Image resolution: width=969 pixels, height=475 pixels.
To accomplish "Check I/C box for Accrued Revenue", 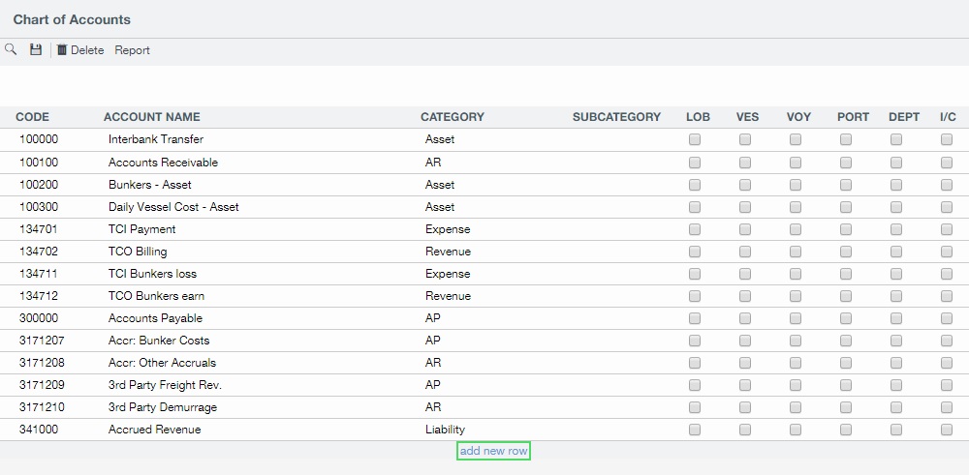I will point(947,430).
